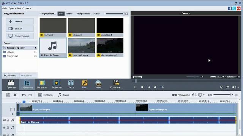
Task: Click the Захват capture button
Action: click(20, 29)
